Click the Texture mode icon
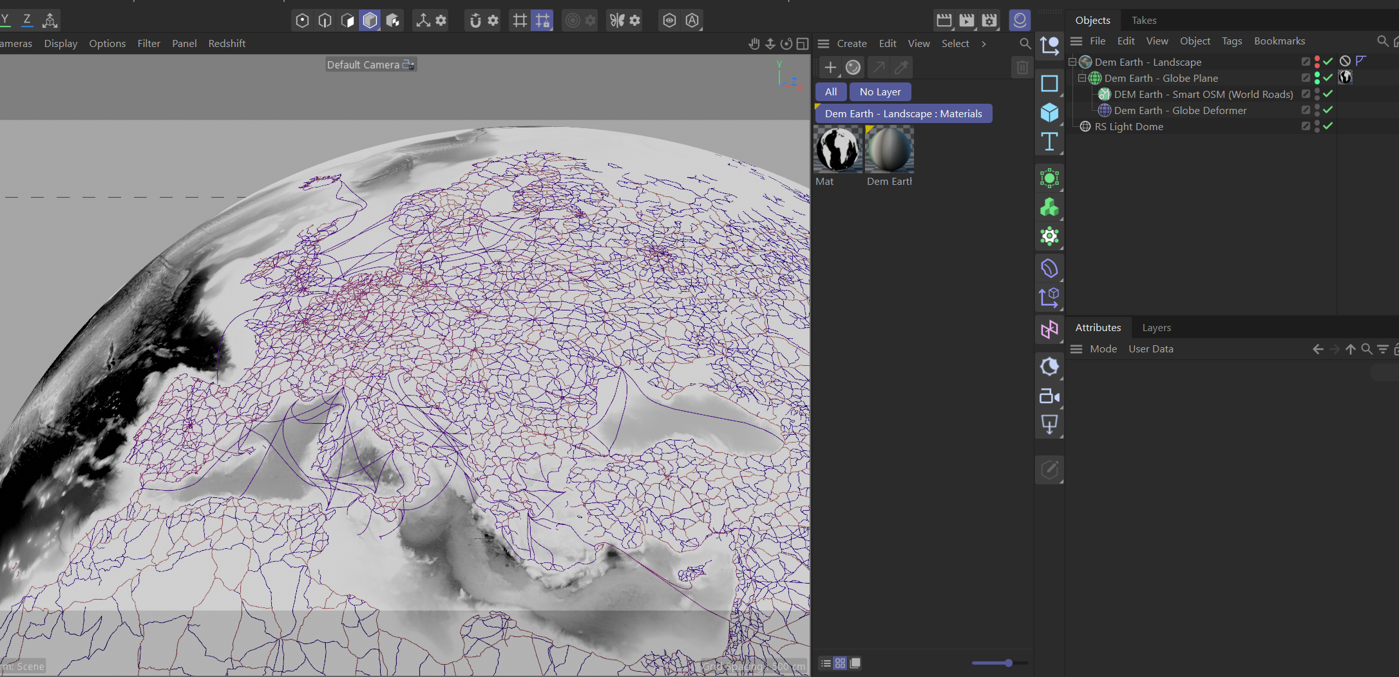 point(393,21)
